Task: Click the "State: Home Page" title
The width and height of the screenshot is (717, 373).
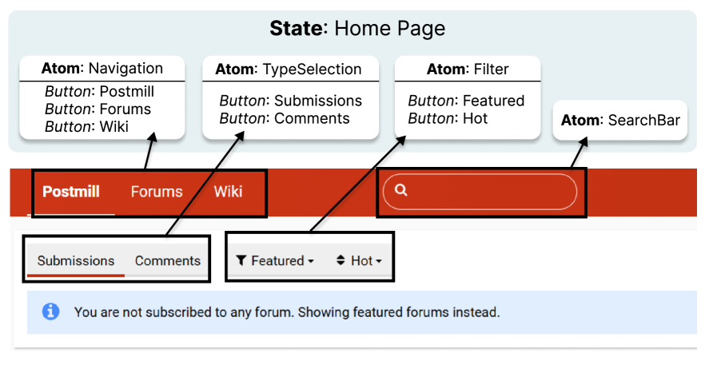Action: [357, 29]
